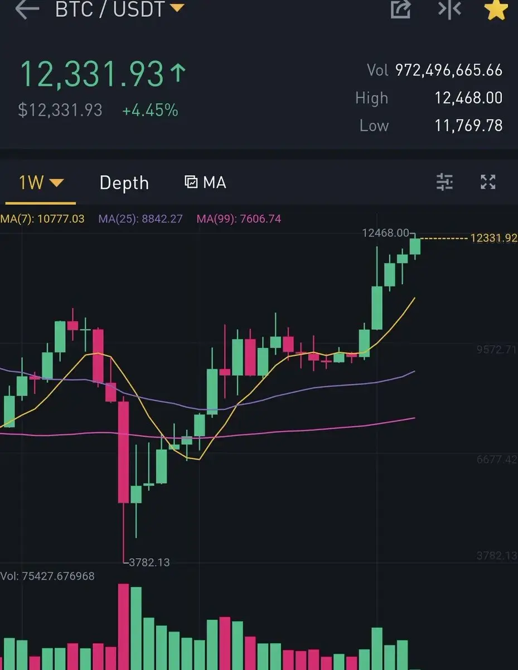This screenshot has height=670, width=518.
Task: Click the 6677.42 price axis label
Action: pyautogui.click(x=496, y=460)
